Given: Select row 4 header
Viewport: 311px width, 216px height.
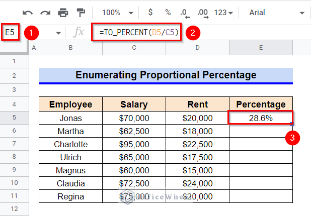Looking at the screenshot, I should [x=14, y=104].
